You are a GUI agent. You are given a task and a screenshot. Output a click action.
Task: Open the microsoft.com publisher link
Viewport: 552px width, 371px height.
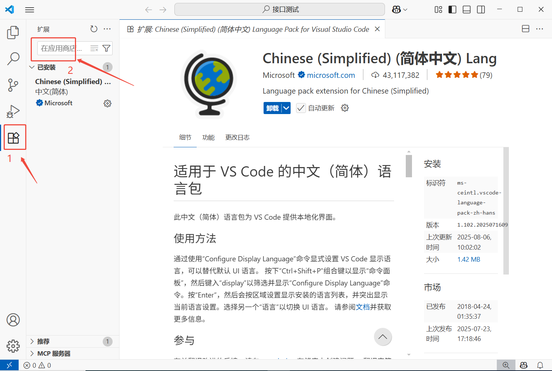(x=331, y=75)
